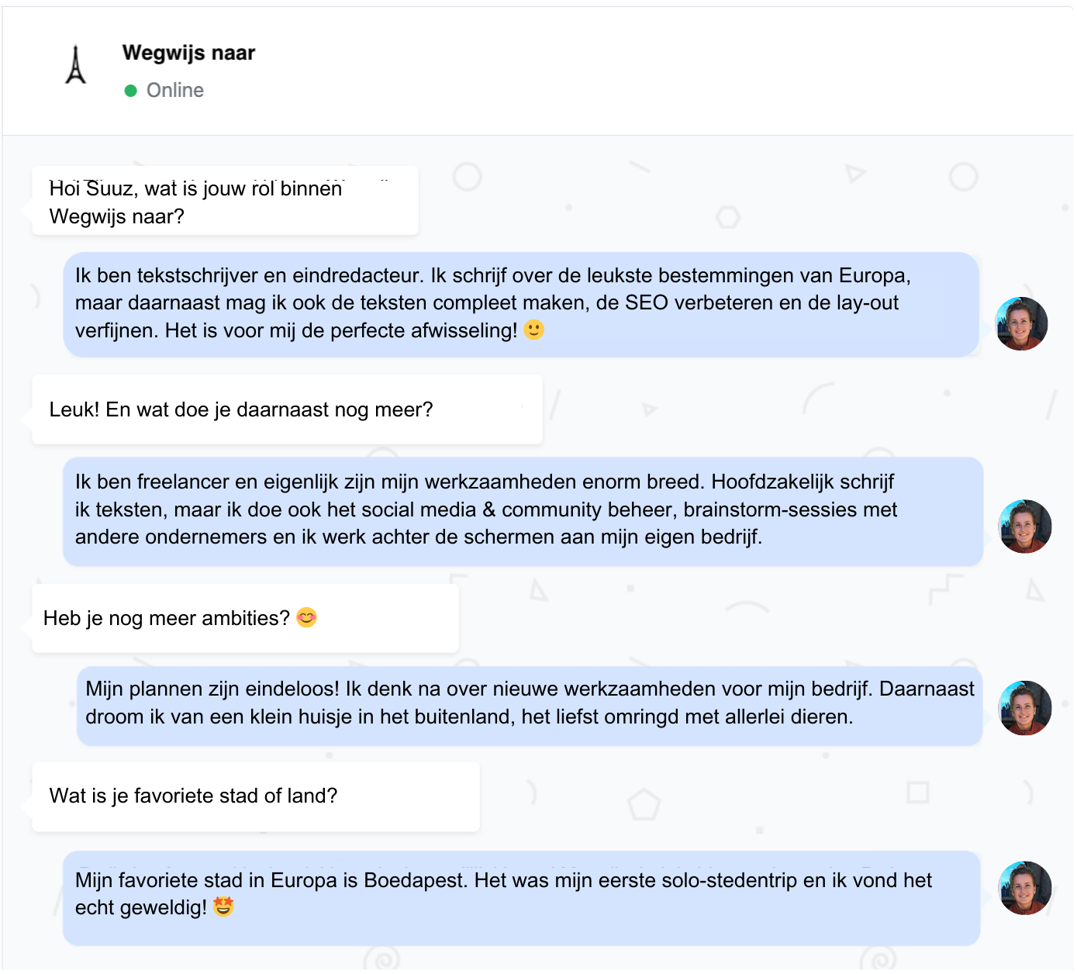1077x974 pixels.
Task: Open avatar beside the tekstschrijver reply
Action: tap(1021, 323)
